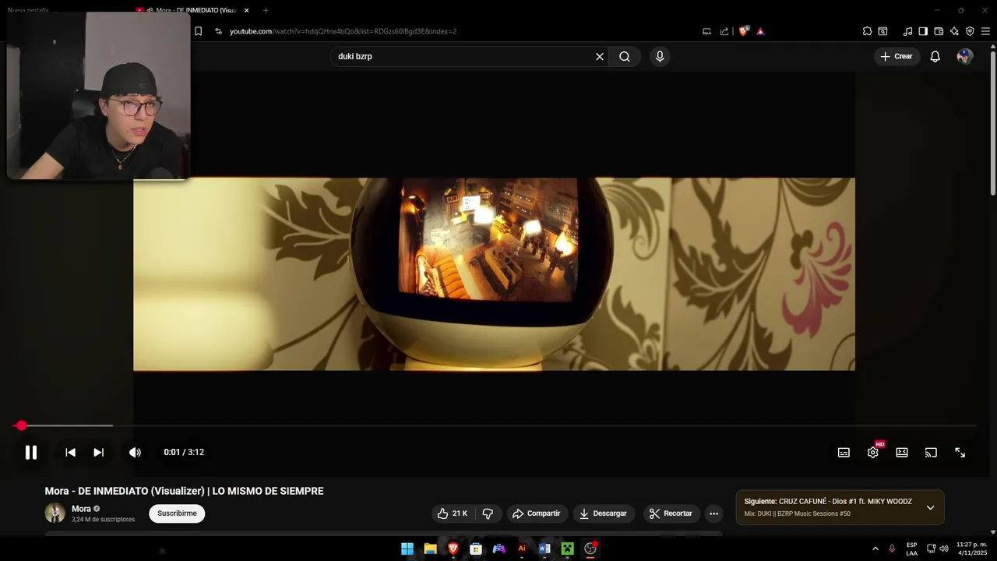This screenshot has width=997, height=561.
Task: Mute the video volume speaker icon
Action: click(x=135, y=452)
